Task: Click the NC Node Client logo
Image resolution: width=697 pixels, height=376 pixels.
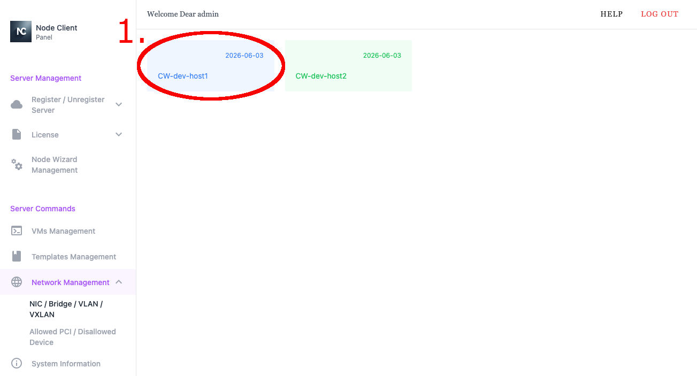Action: [x=21, y=32]
